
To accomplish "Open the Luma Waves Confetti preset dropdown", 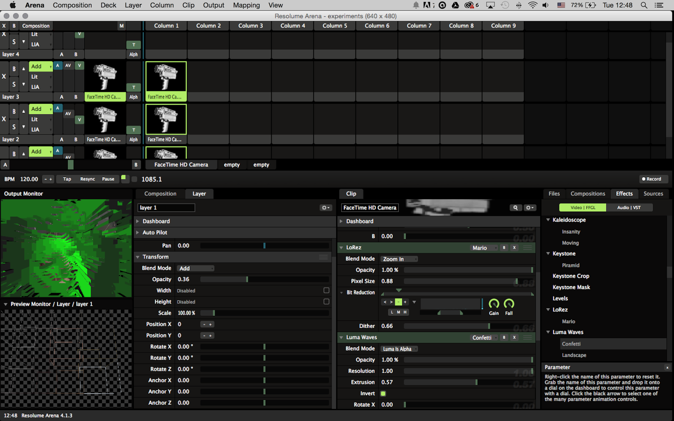I will [484, 338].
